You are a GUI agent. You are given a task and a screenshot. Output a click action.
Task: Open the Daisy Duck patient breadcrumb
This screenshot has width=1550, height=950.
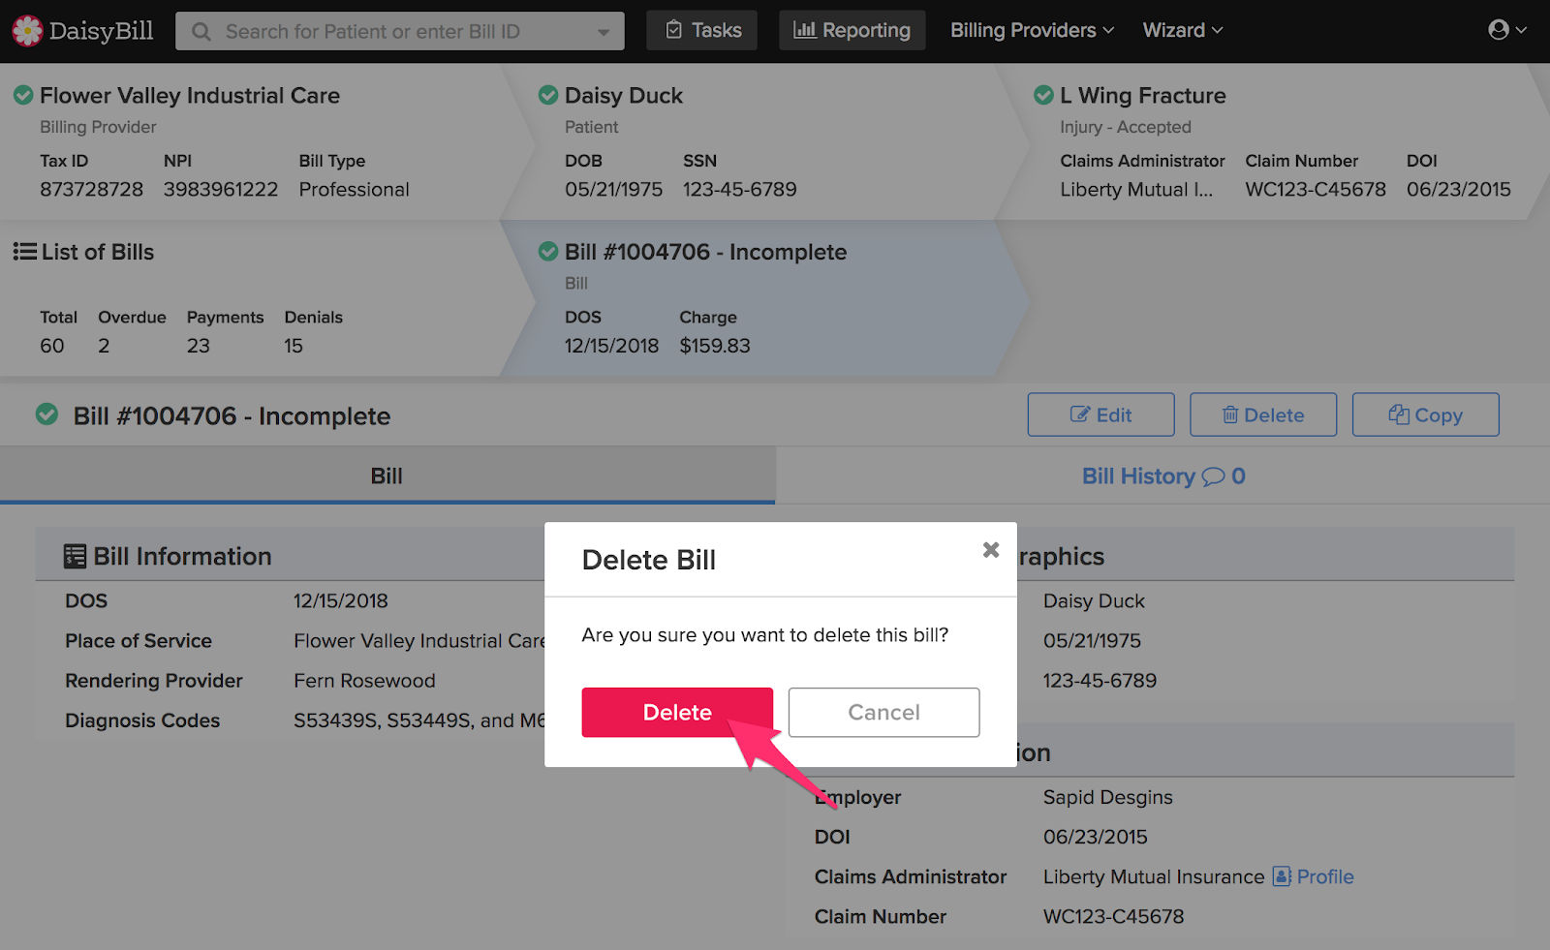point(624,95)
